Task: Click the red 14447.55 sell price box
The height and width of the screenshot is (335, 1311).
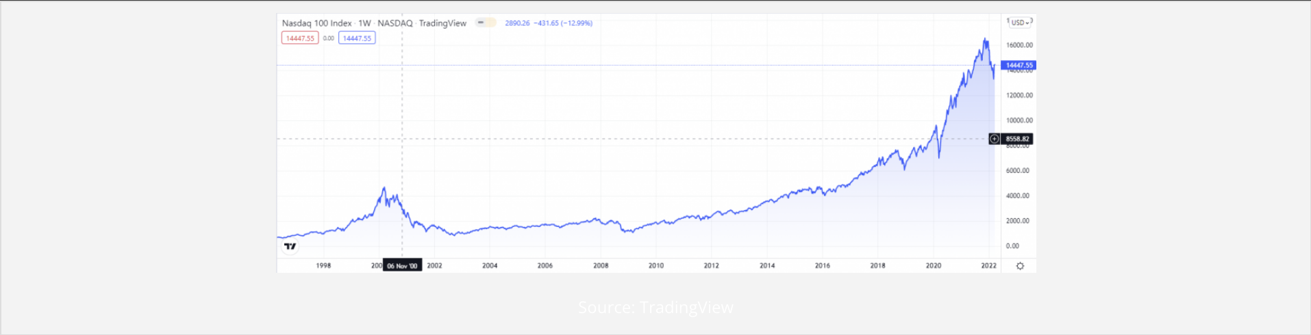Action: 300,38
